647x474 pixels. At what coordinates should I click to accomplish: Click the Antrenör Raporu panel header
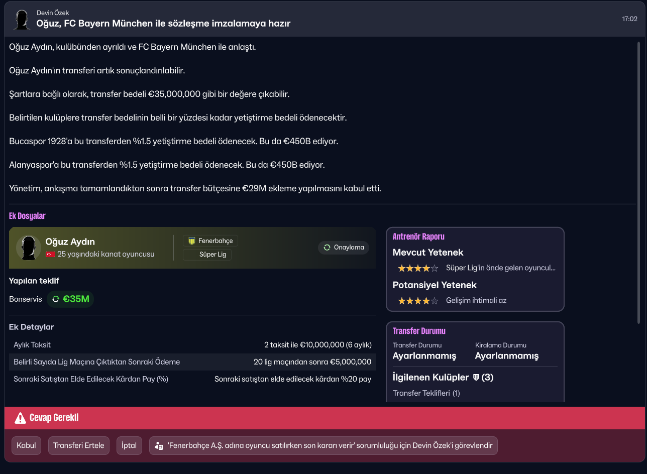[418, 236]
